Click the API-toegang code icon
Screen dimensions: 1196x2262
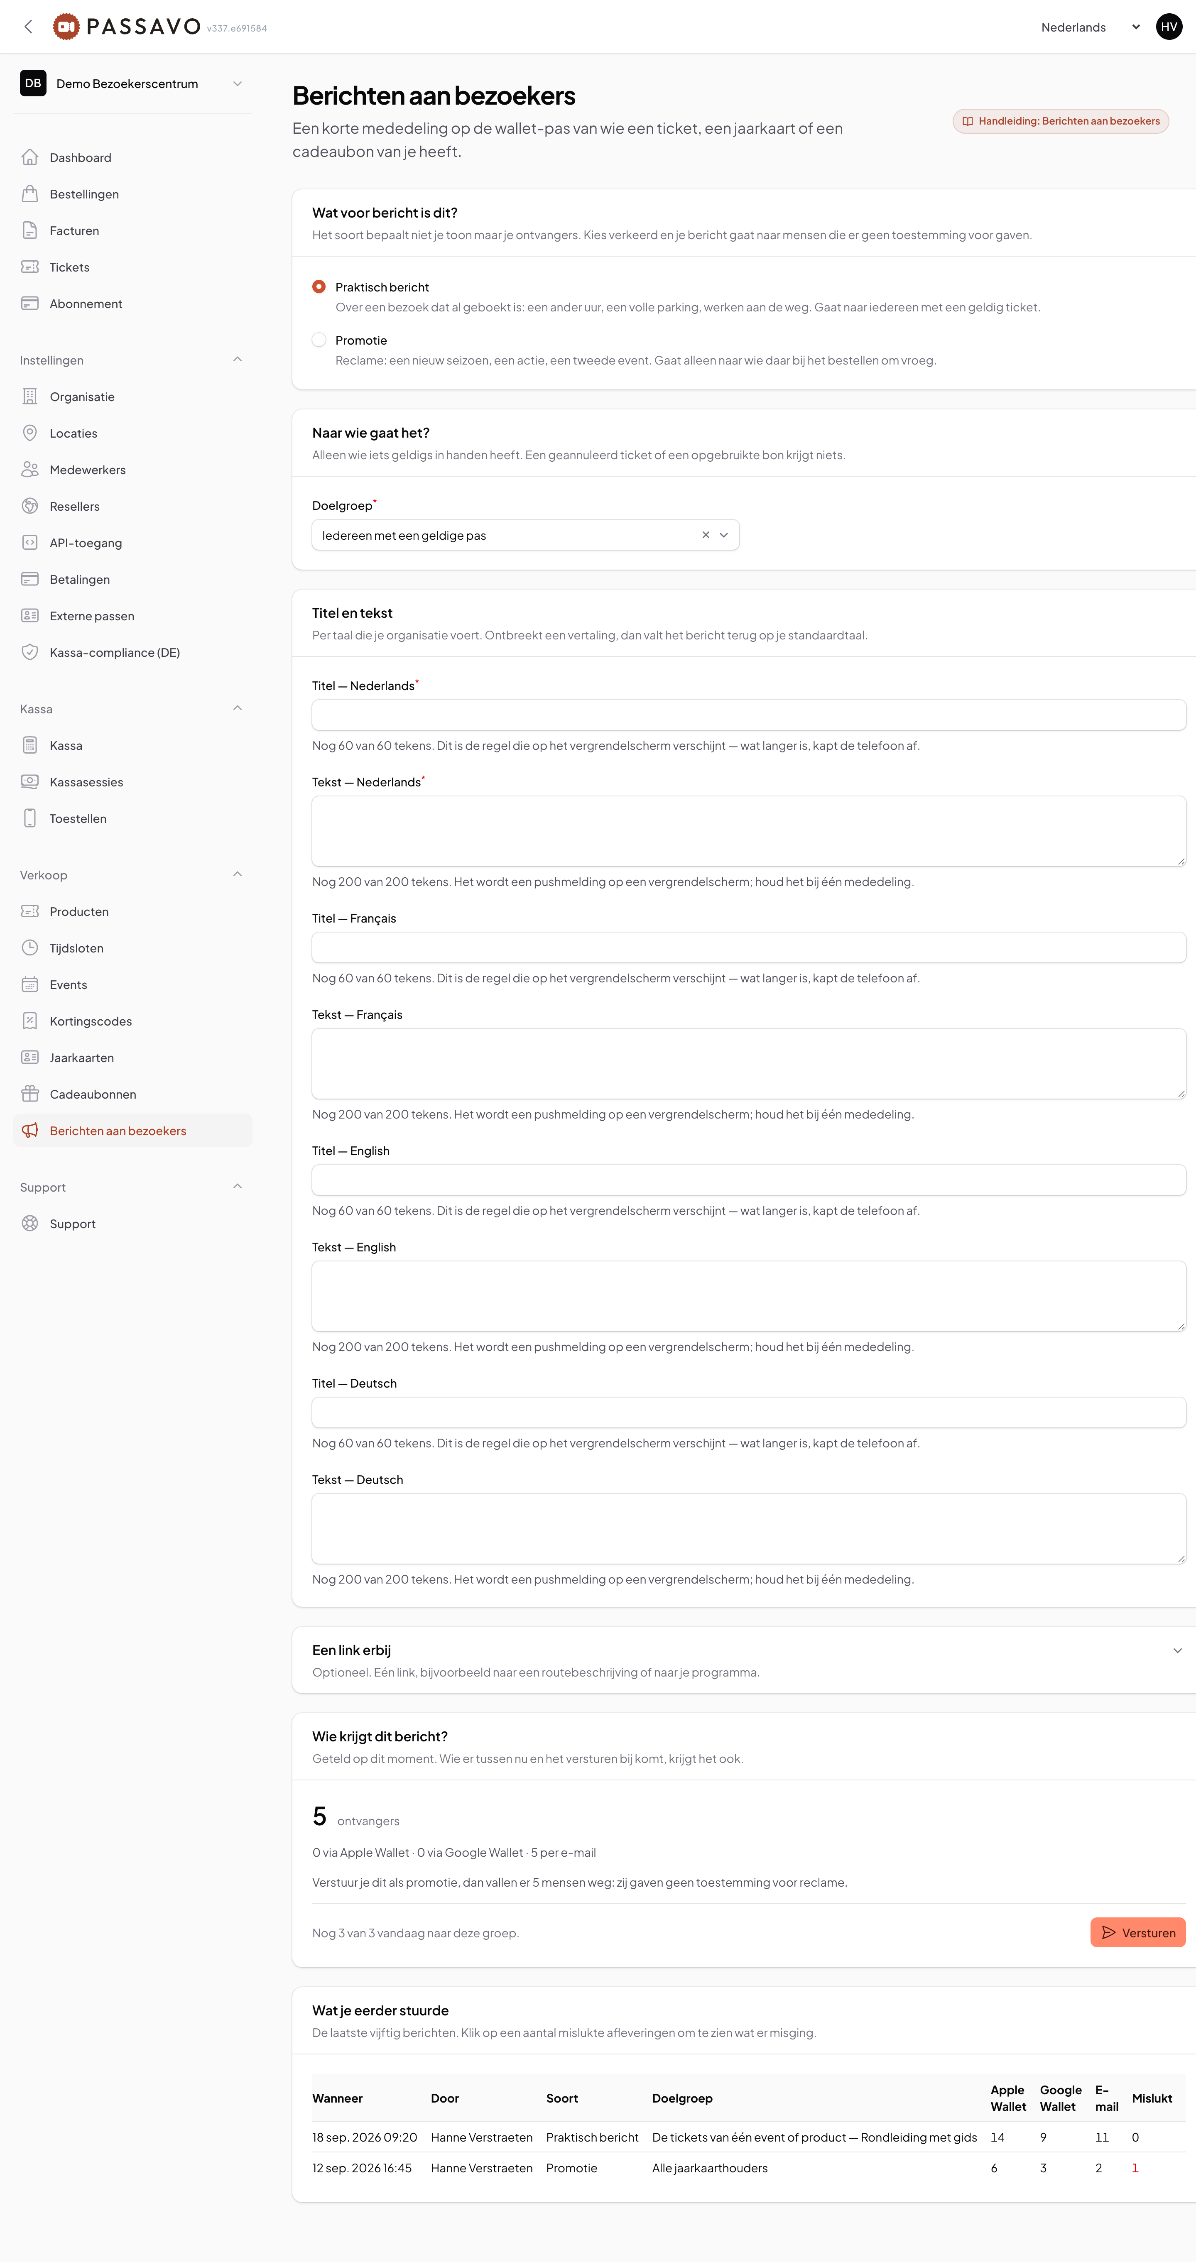click(x=30, y=543)
